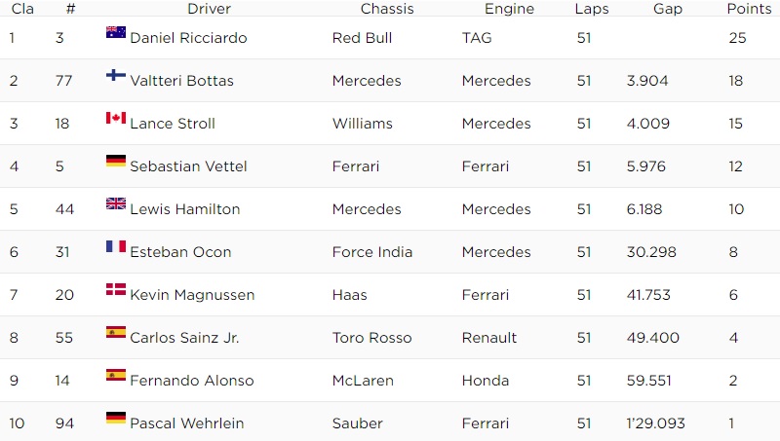Open Lewis Hamilton's driver name

(184, 209)
